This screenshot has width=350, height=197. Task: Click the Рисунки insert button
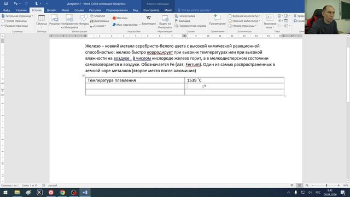point(55,20)
